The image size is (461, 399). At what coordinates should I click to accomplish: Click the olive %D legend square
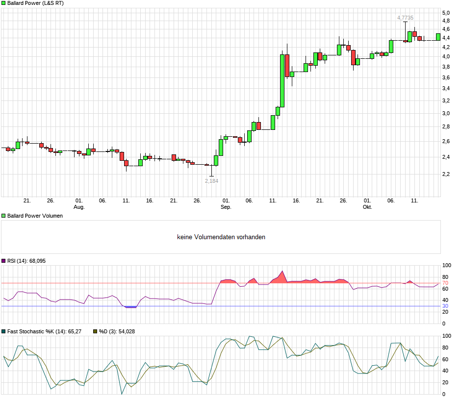pyautogui.click(x=96, y=331)
